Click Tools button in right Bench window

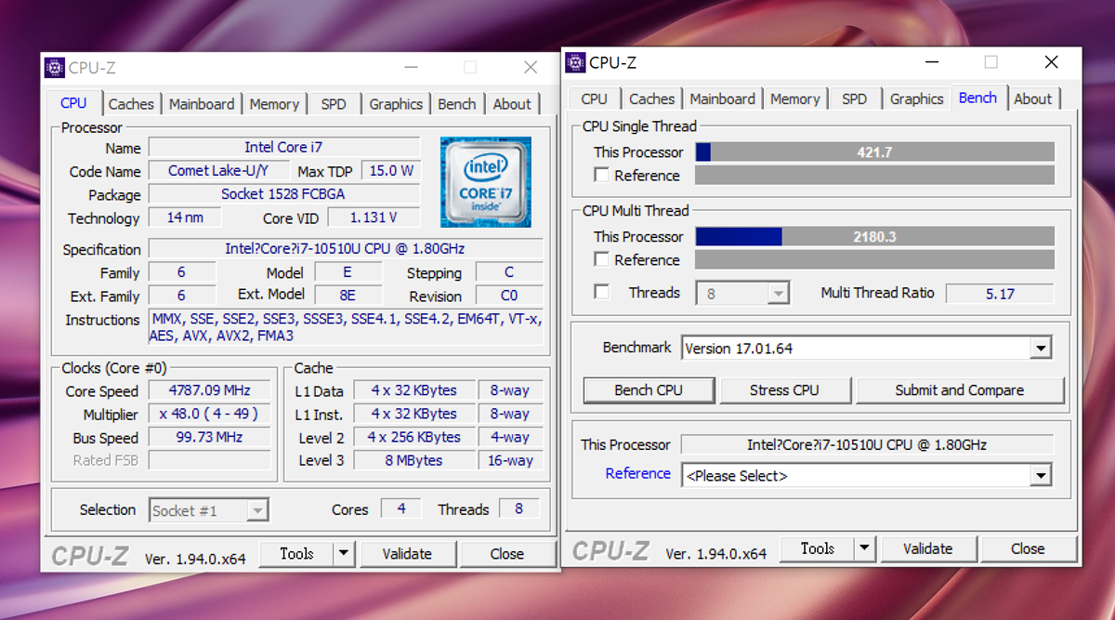coord(818,548)
